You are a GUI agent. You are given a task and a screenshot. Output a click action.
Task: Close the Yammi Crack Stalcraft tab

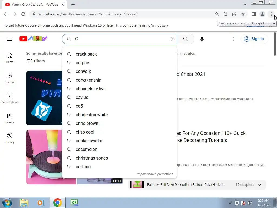tap(63, 5)
